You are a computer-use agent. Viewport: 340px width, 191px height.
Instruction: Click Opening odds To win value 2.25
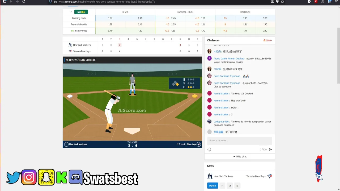[x=140, y=18]
